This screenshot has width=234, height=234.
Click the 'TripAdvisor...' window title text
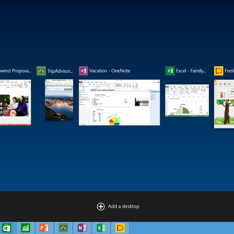coord(60,71)
